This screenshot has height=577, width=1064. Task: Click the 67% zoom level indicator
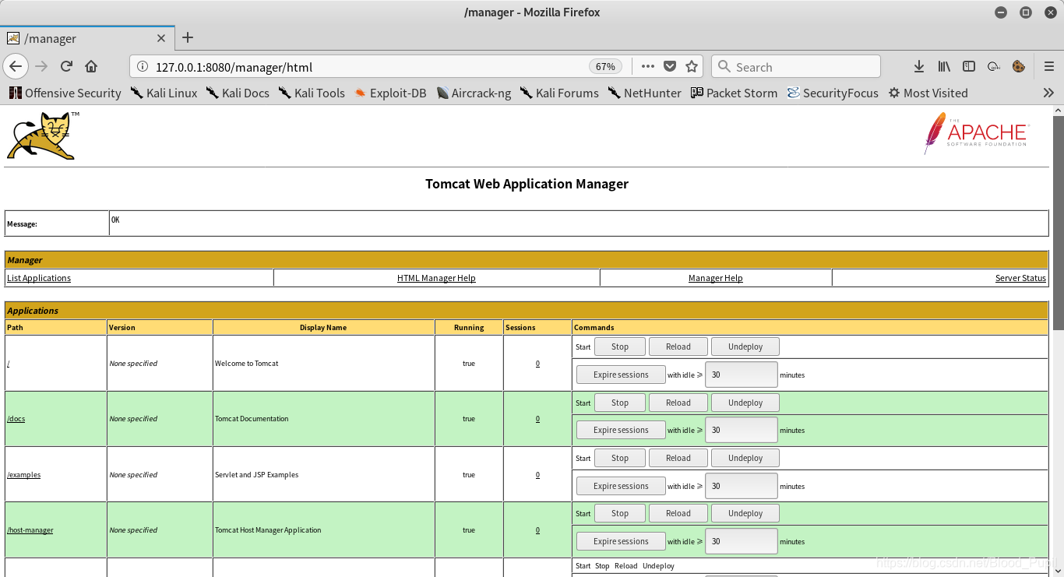pos(605,67)
